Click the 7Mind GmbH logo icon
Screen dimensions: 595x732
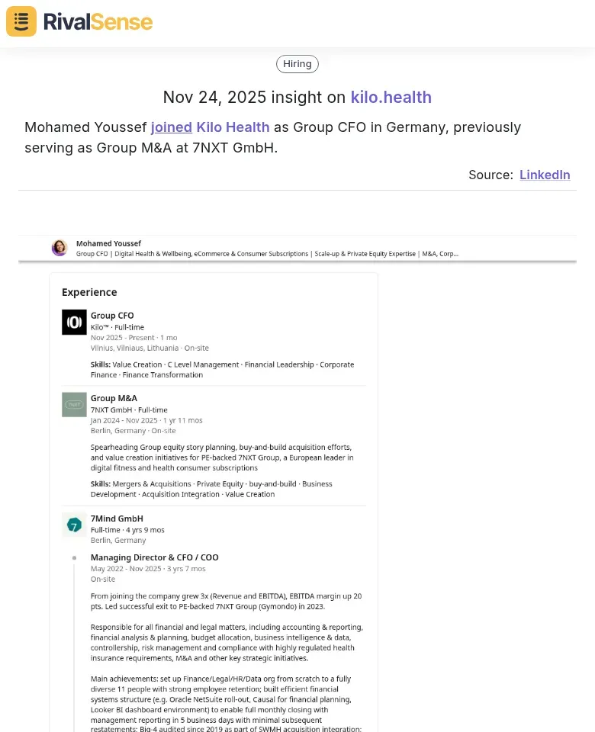pos(73,525)
